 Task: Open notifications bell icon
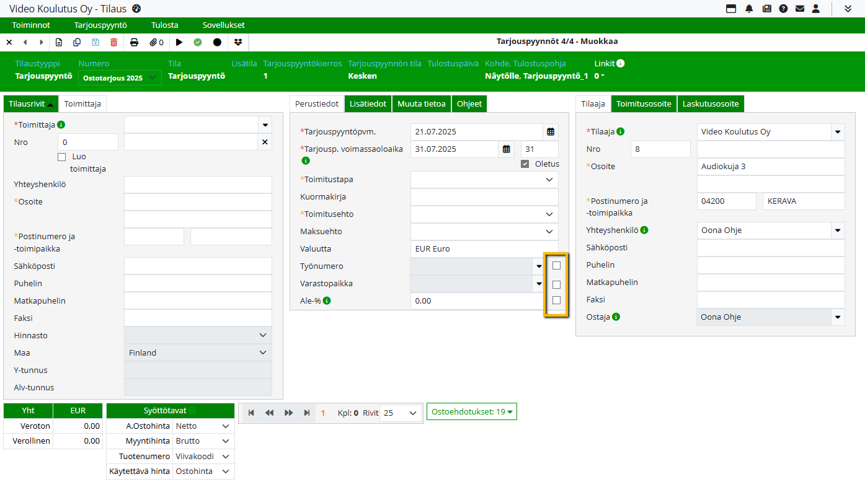coord(749,9)
